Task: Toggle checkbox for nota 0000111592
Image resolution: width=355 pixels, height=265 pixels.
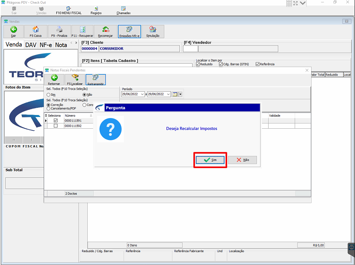Action: (56, 126)
